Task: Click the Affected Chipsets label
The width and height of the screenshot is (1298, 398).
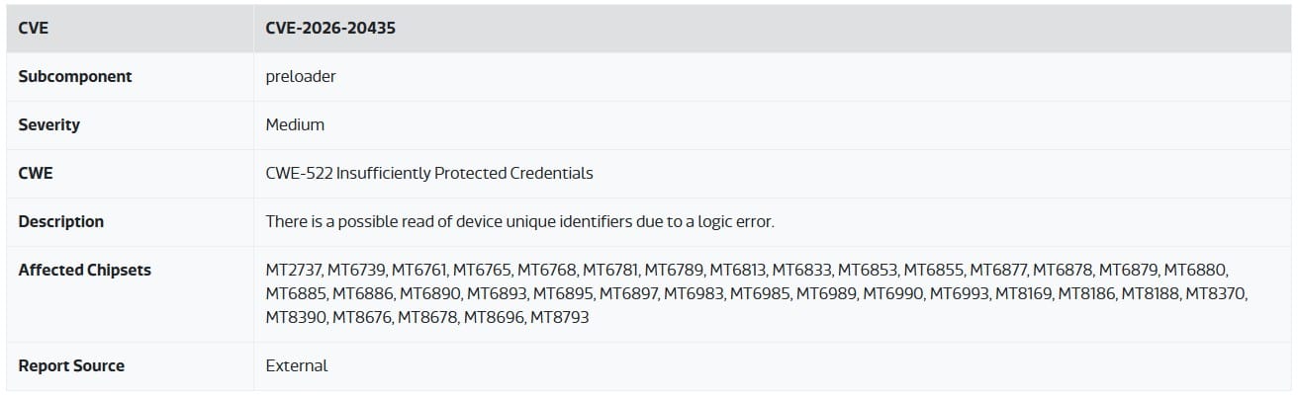Action: coord(85,270)
